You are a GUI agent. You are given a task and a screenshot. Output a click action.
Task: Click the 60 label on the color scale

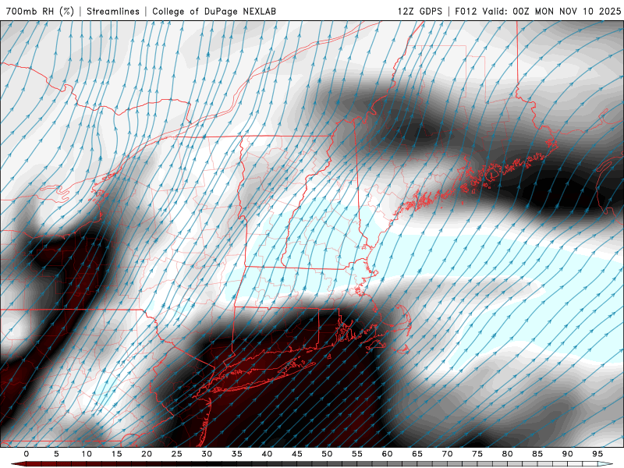coord(387,454)
